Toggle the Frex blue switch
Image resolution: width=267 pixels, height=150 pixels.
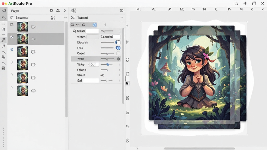pos(118,48)
